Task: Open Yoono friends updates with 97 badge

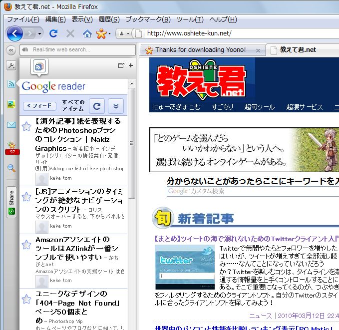Action: click(12, 148)
